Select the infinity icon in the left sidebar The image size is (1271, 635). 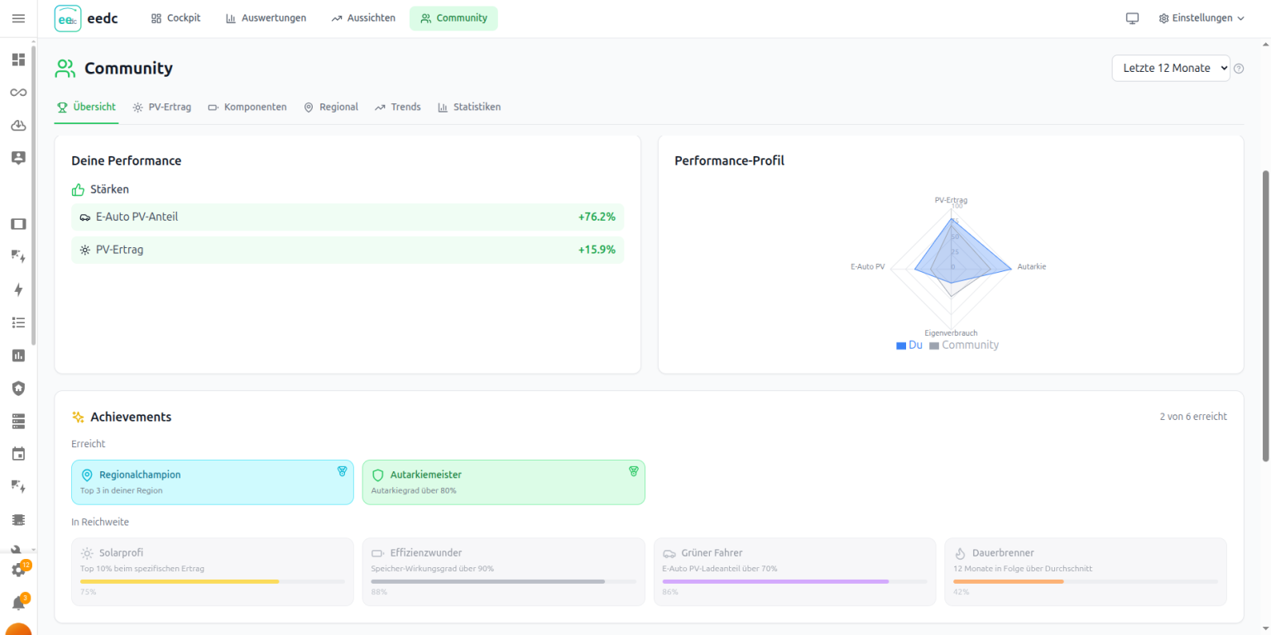[x=17, y=92]
